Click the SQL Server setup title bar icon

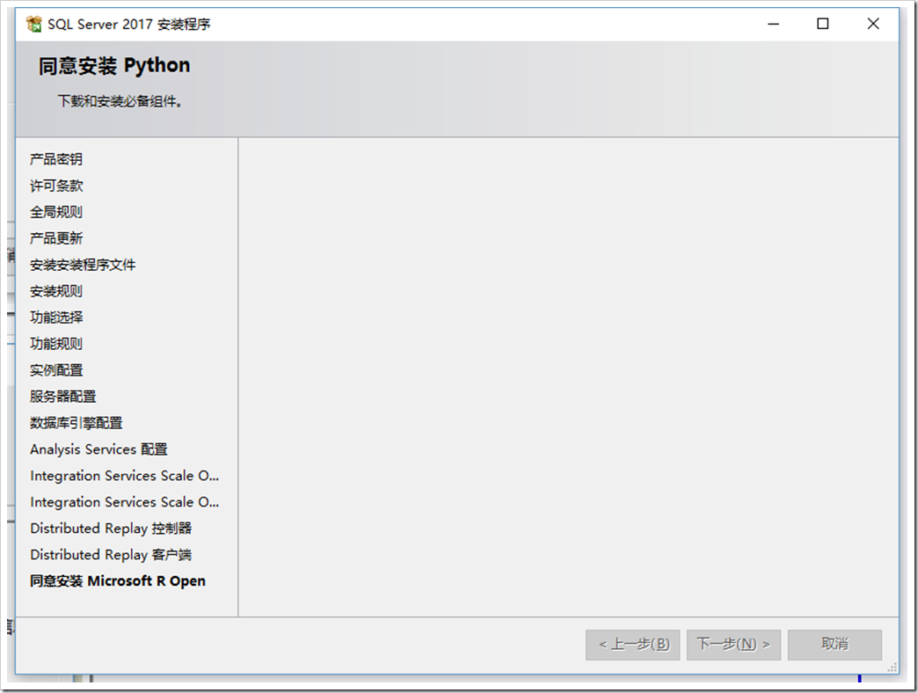coord(34,24)
